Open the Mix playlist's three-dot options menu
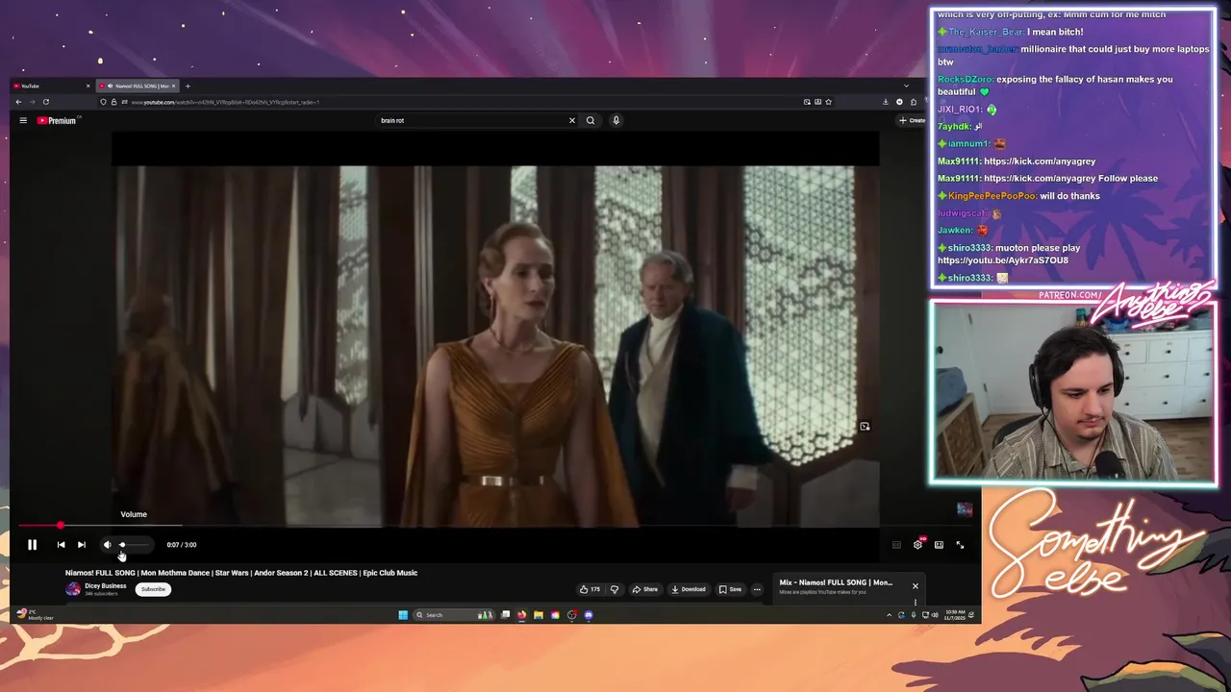This screenshot has height=692, width=1231. [915, 603]
